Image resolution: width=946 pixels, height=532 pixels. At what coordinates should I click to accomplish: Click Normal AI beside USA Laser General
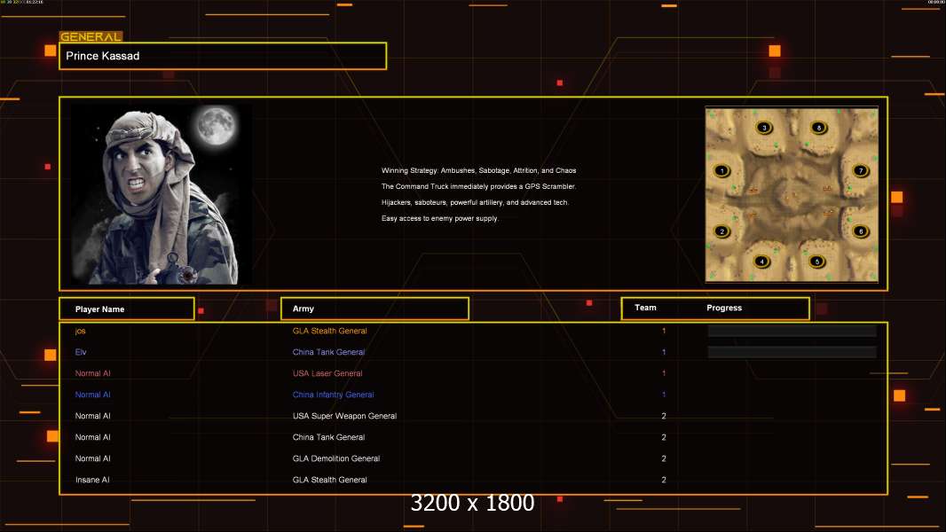[x=93, y=373]
